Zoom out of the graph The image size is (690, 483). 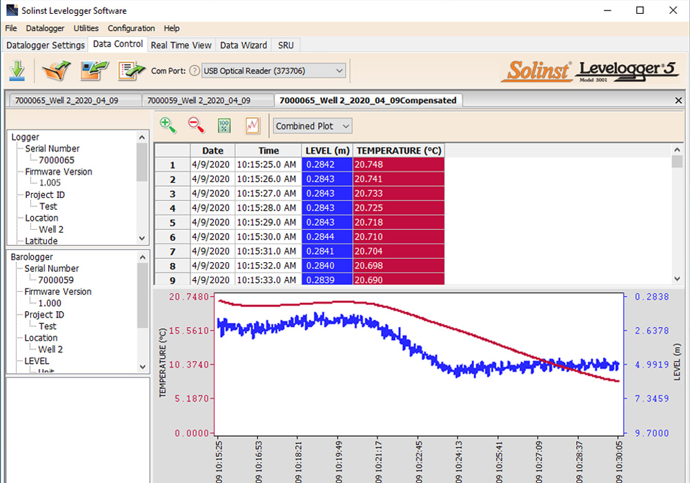tap(195, 125)
